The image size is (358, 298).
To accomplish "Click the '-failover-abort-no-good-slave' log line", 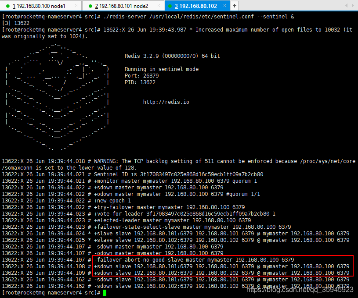I will click(148, 260).
